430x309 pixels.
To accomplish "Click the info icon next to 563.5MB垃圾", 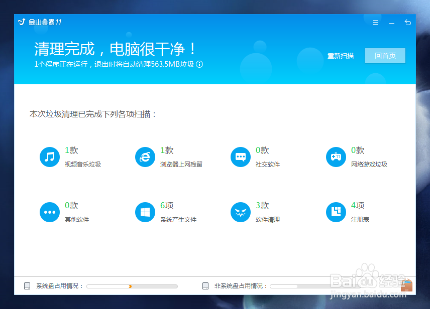I will pos(199,64).
